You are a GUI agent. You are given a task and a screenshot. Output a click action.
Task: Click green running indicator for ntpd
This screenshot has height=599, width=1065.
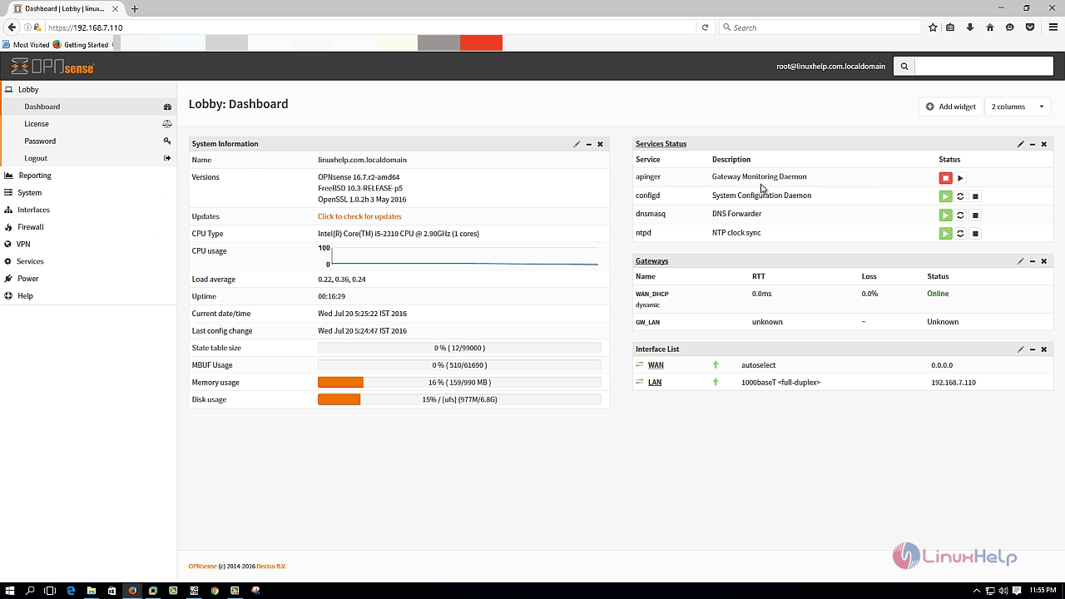point(945,234)
